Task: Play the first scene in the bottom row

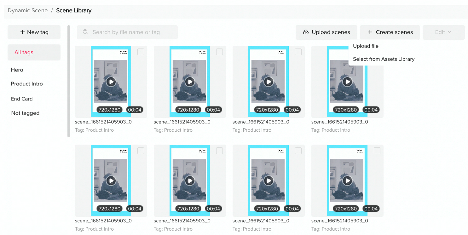Action: (x=111, y=181)
